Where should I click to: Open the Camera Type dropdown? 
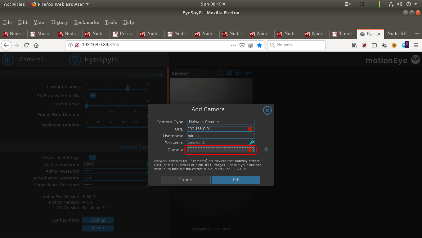point(220,121)
